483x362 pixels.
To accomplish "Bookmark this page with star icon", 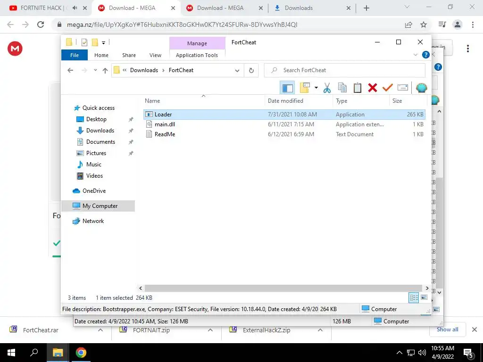I will [424, 25].
